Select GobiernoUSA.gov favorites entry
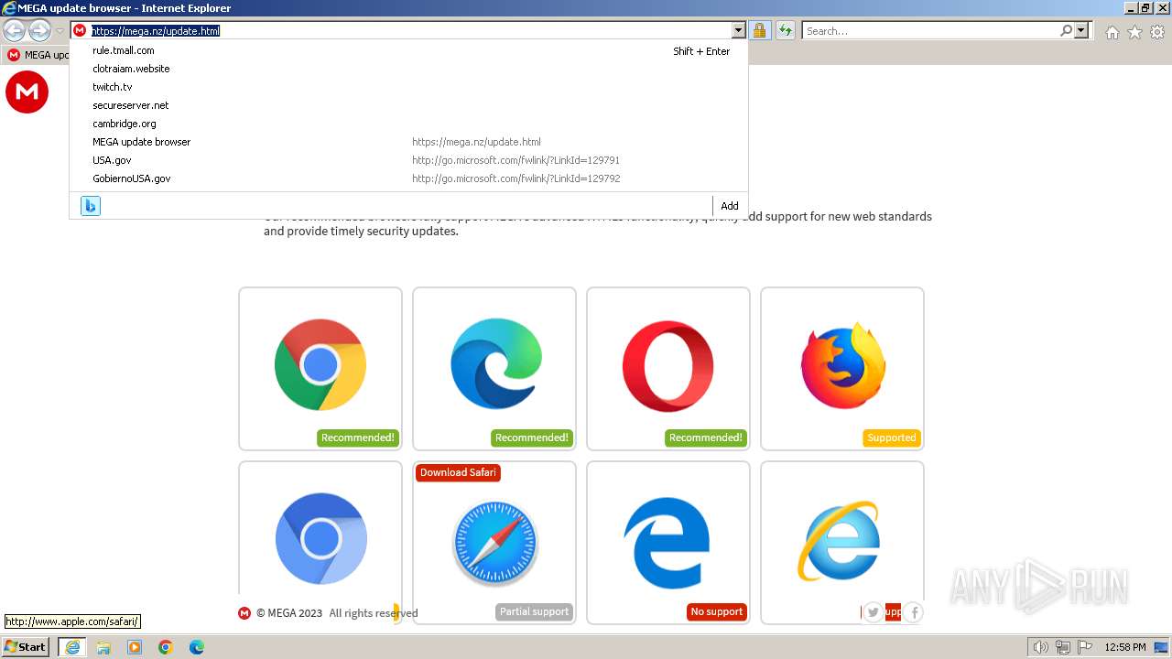 coord(408,178)
